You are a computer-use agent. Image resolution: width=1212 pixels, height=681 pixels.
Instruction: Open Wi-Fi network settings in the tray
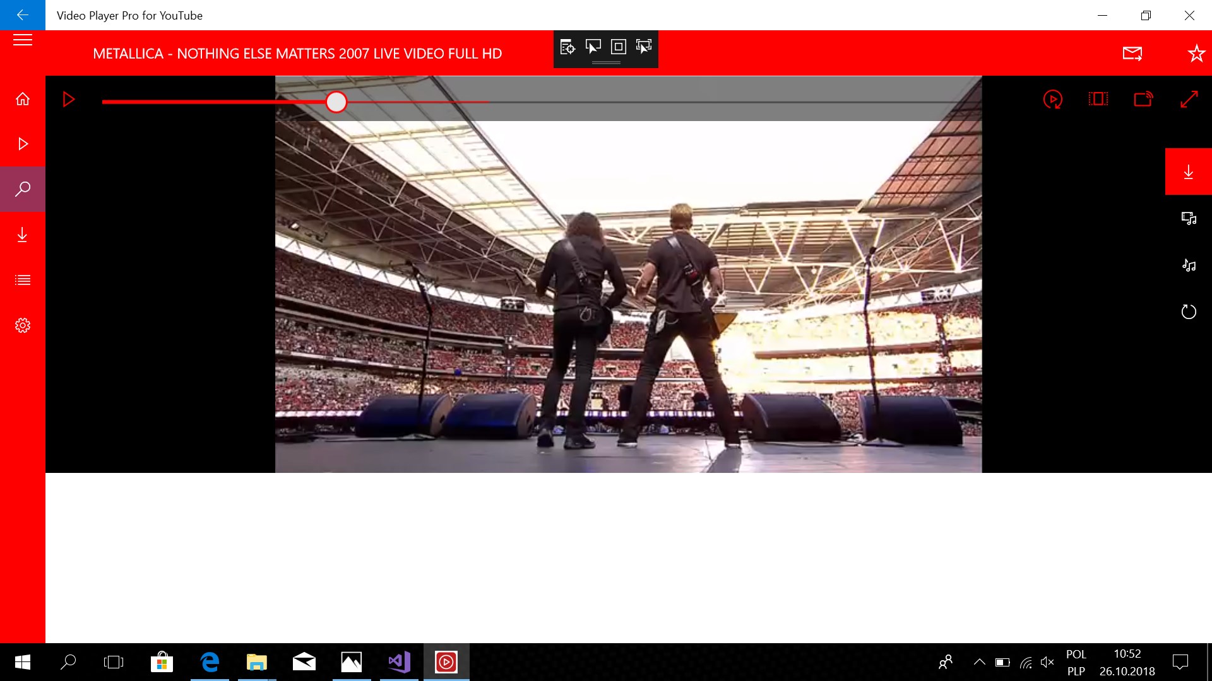click(1026, 662)
